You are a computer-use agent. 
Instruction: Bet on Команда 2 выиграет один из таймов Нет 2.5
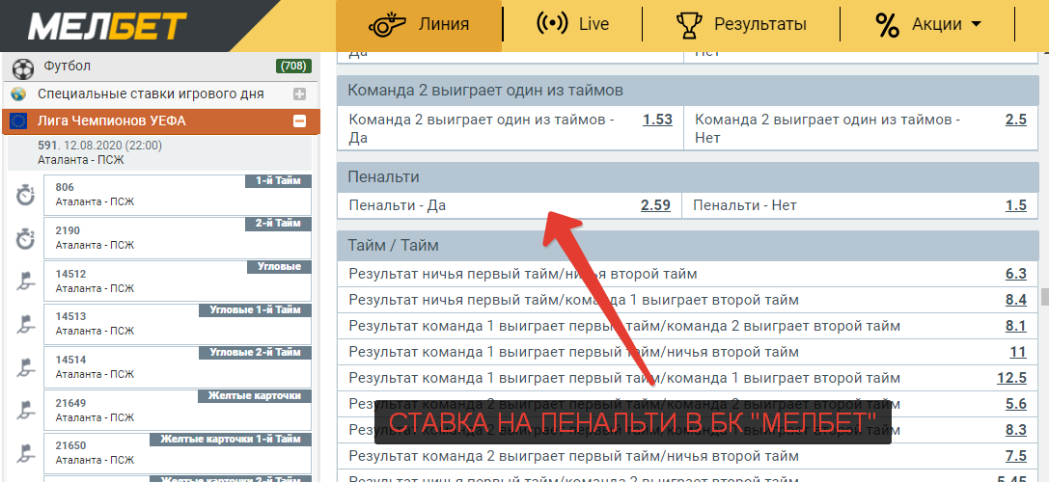click(1015, 120)
